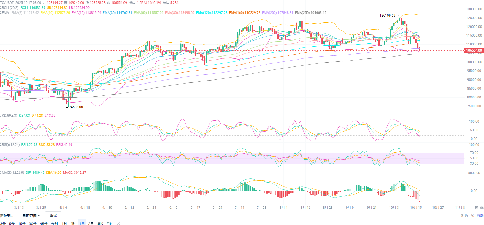484x225 pixels.
Task: Toggle the % percentage scale
Action: [472, 216]
